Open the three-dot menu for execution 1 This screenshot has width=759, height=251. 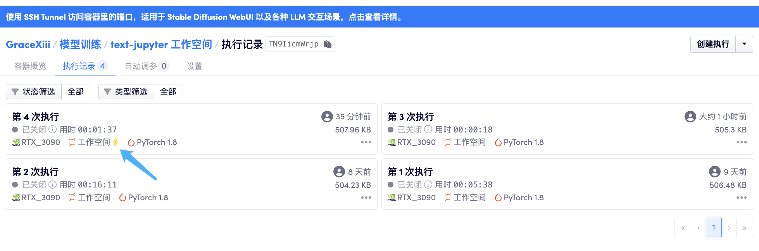coord(741,198)
